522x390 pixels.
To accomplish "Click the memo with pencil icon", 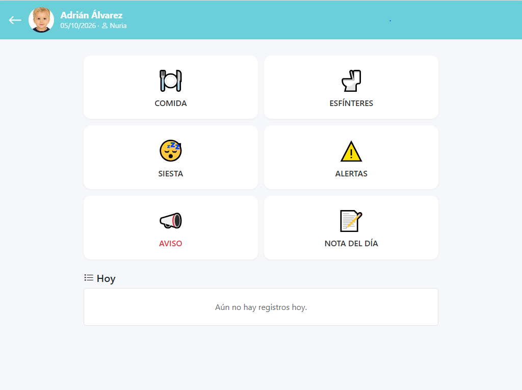I will tap(351, 221).
